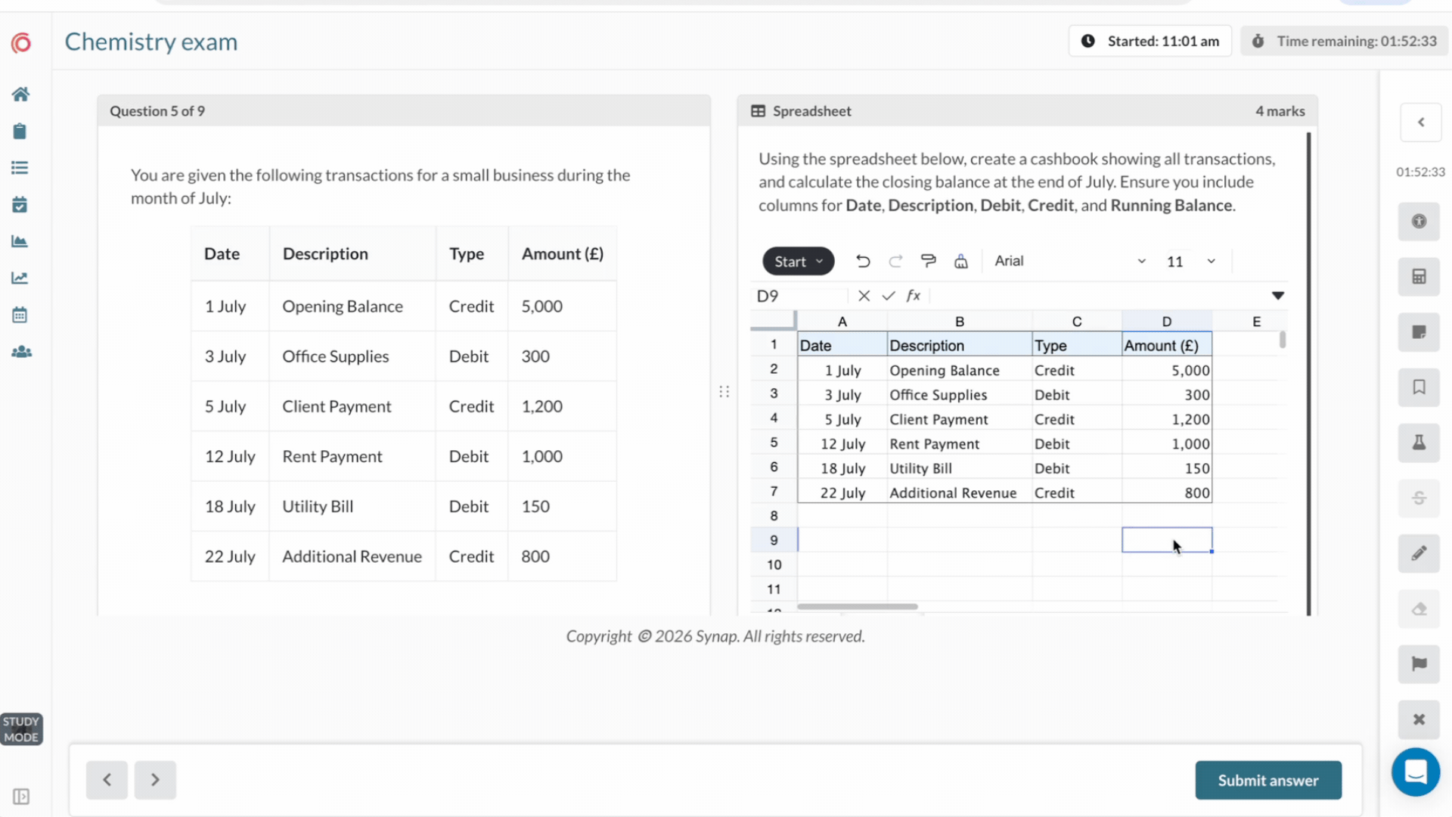Screen dimensions: 1452x817
Task: Select the pencil highlighter tool
Action: tap(1419, 553)
